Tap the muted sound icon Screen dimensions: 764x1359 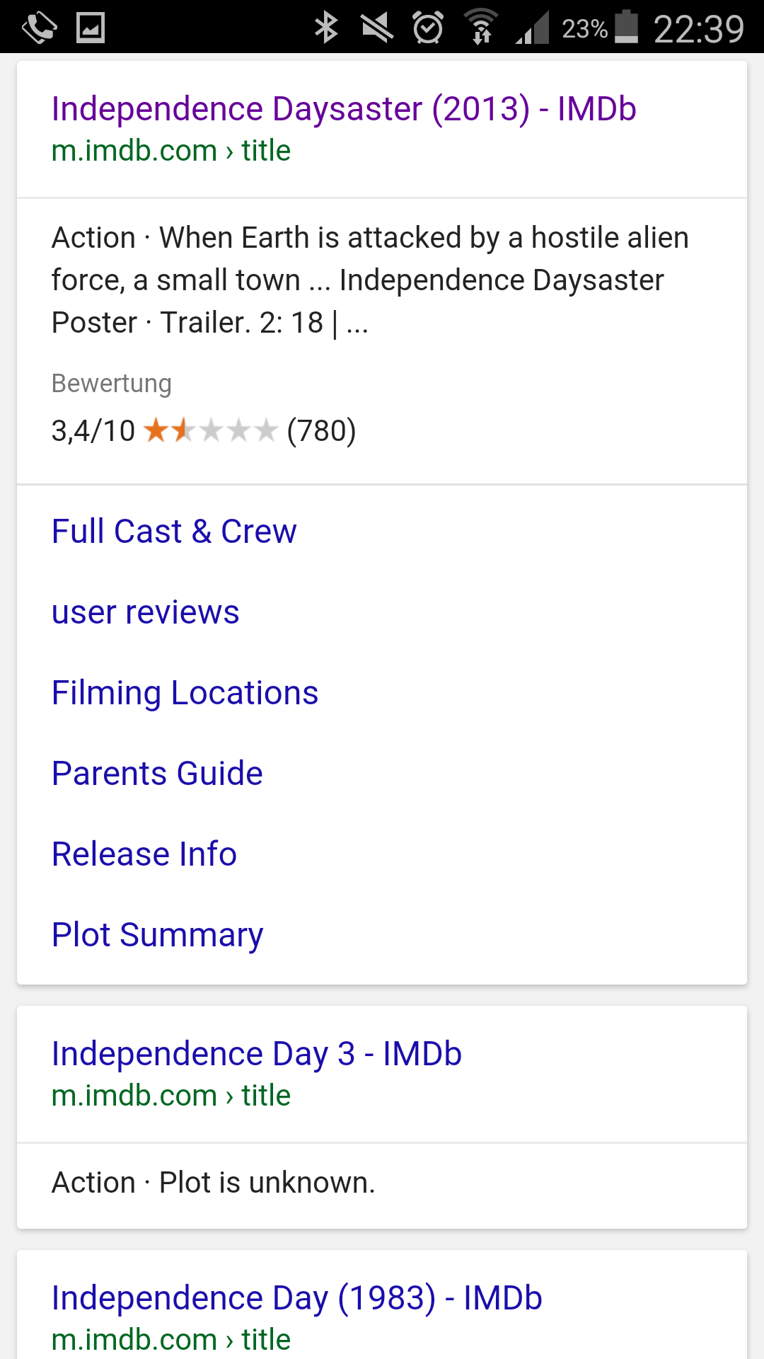tap(377, 28)
